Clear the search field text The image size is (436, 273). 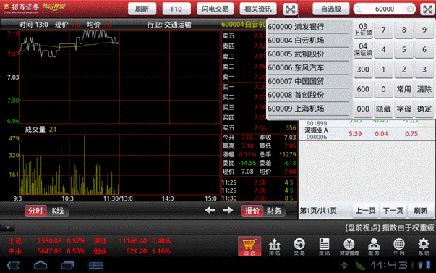[410, 9]
